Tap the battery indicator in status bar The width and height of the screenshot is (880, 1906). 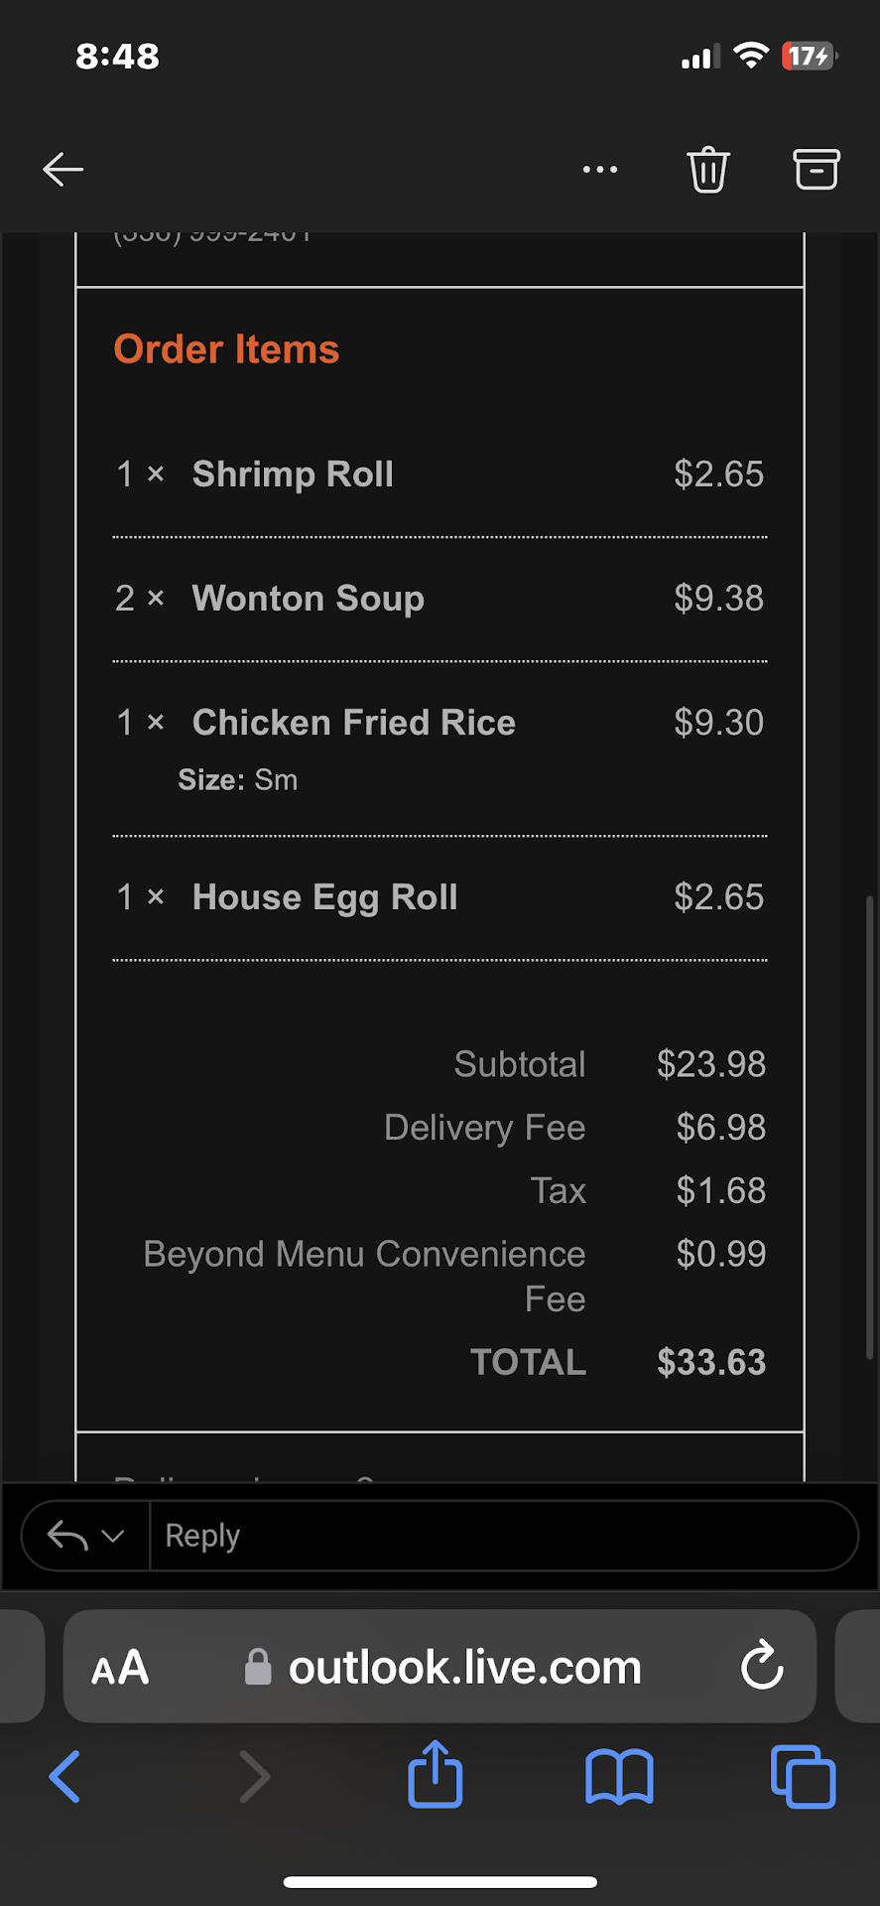(x=810, y=57)
